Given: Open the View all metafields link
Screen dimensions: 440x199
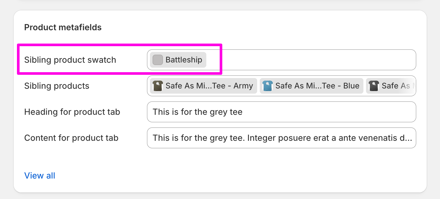Looking at the screenshot, I should [x=40, y=176].
